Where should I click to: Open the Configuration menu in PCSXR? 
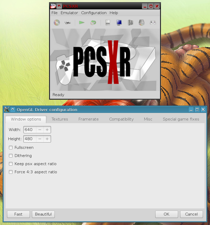click(x=94, y=13)
